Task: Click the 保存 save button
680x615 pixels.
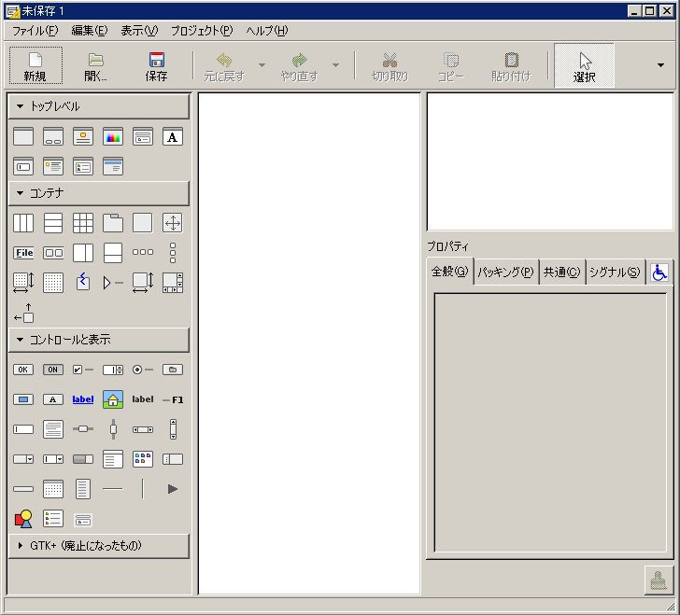Action: point(157,66)
